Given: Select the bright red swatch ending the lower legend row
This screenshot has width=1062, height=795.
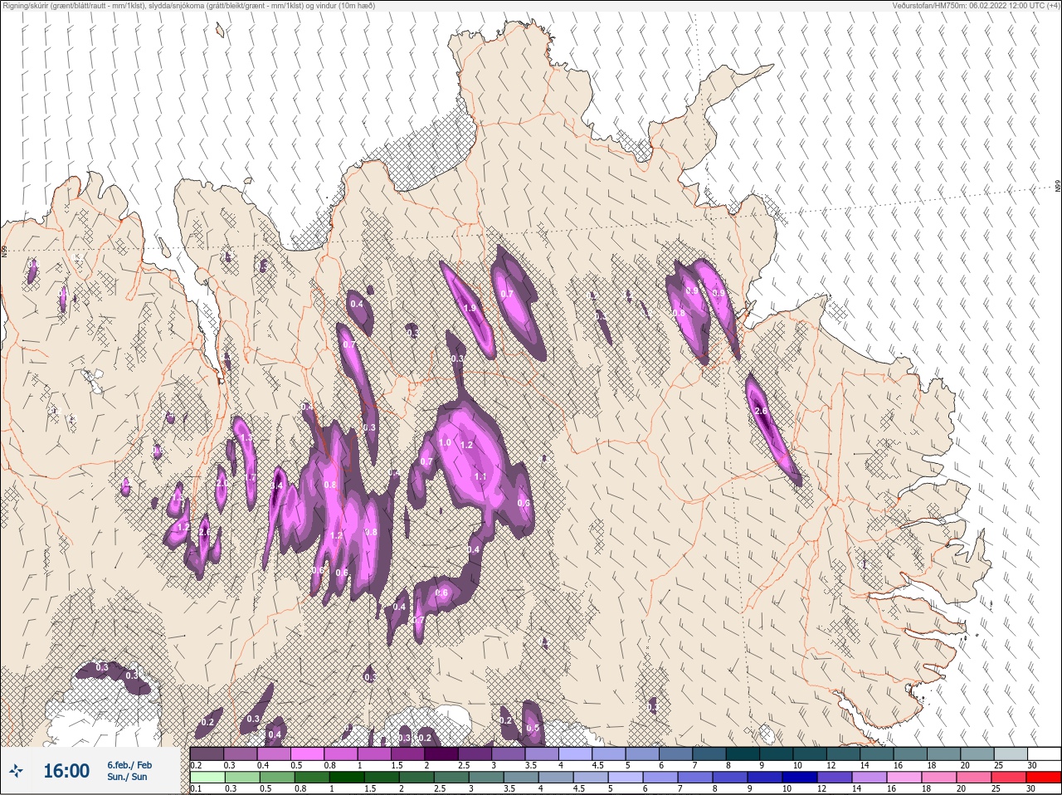Looking at the screenshot, I should (1043, 778).
